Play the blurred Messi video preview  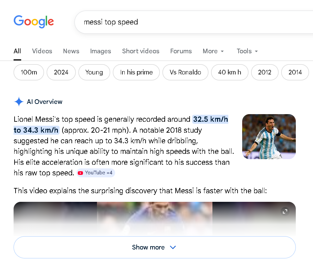click(x=155, y=218)
